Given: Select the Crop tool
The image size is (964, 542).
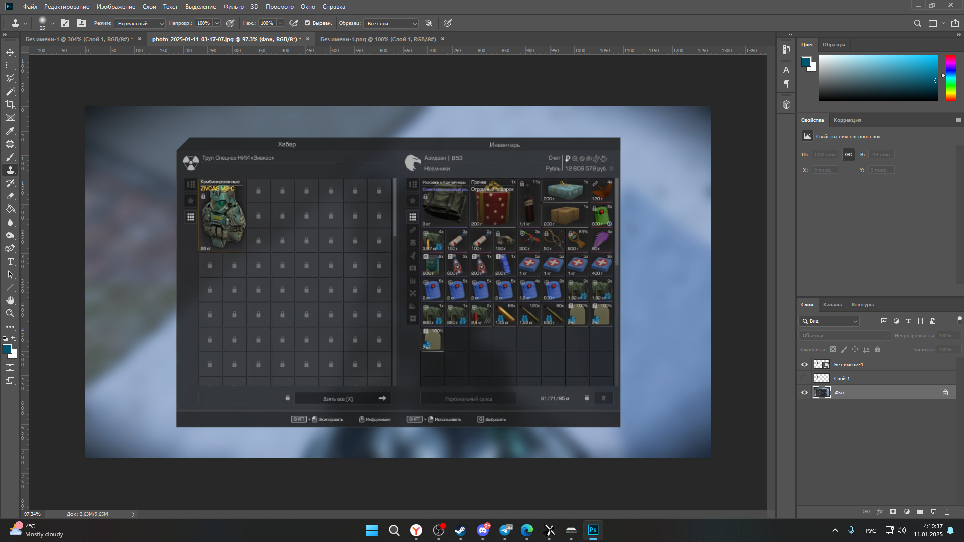Looking at the screenshot, I should 10,104.
